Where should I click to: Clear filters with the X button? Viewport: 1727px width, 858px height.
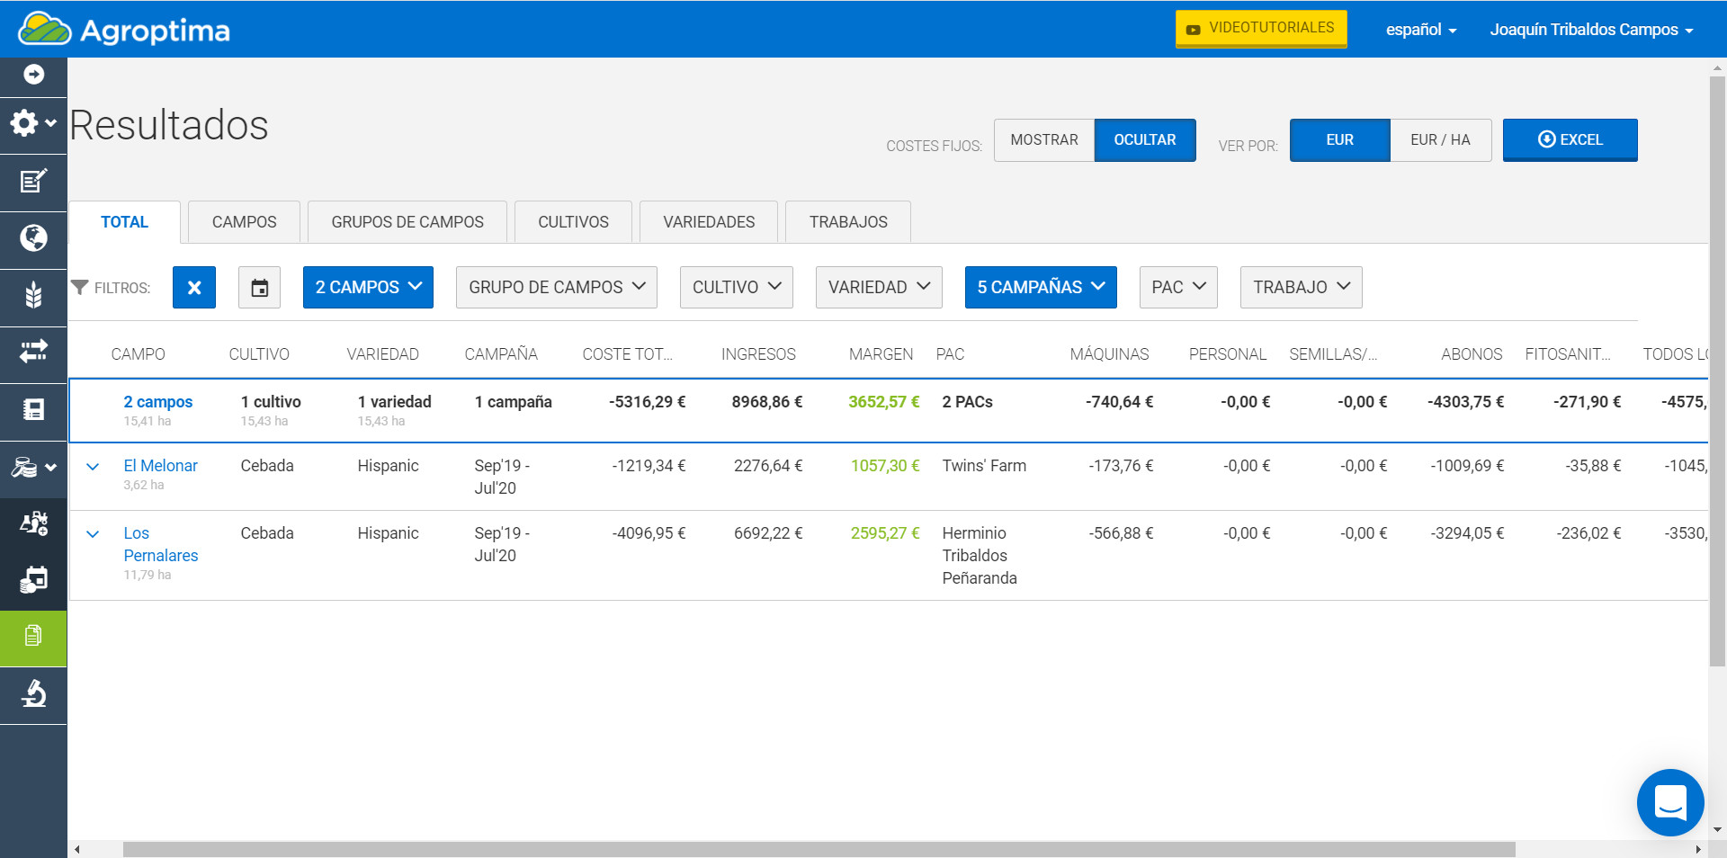tap(194, 288)
